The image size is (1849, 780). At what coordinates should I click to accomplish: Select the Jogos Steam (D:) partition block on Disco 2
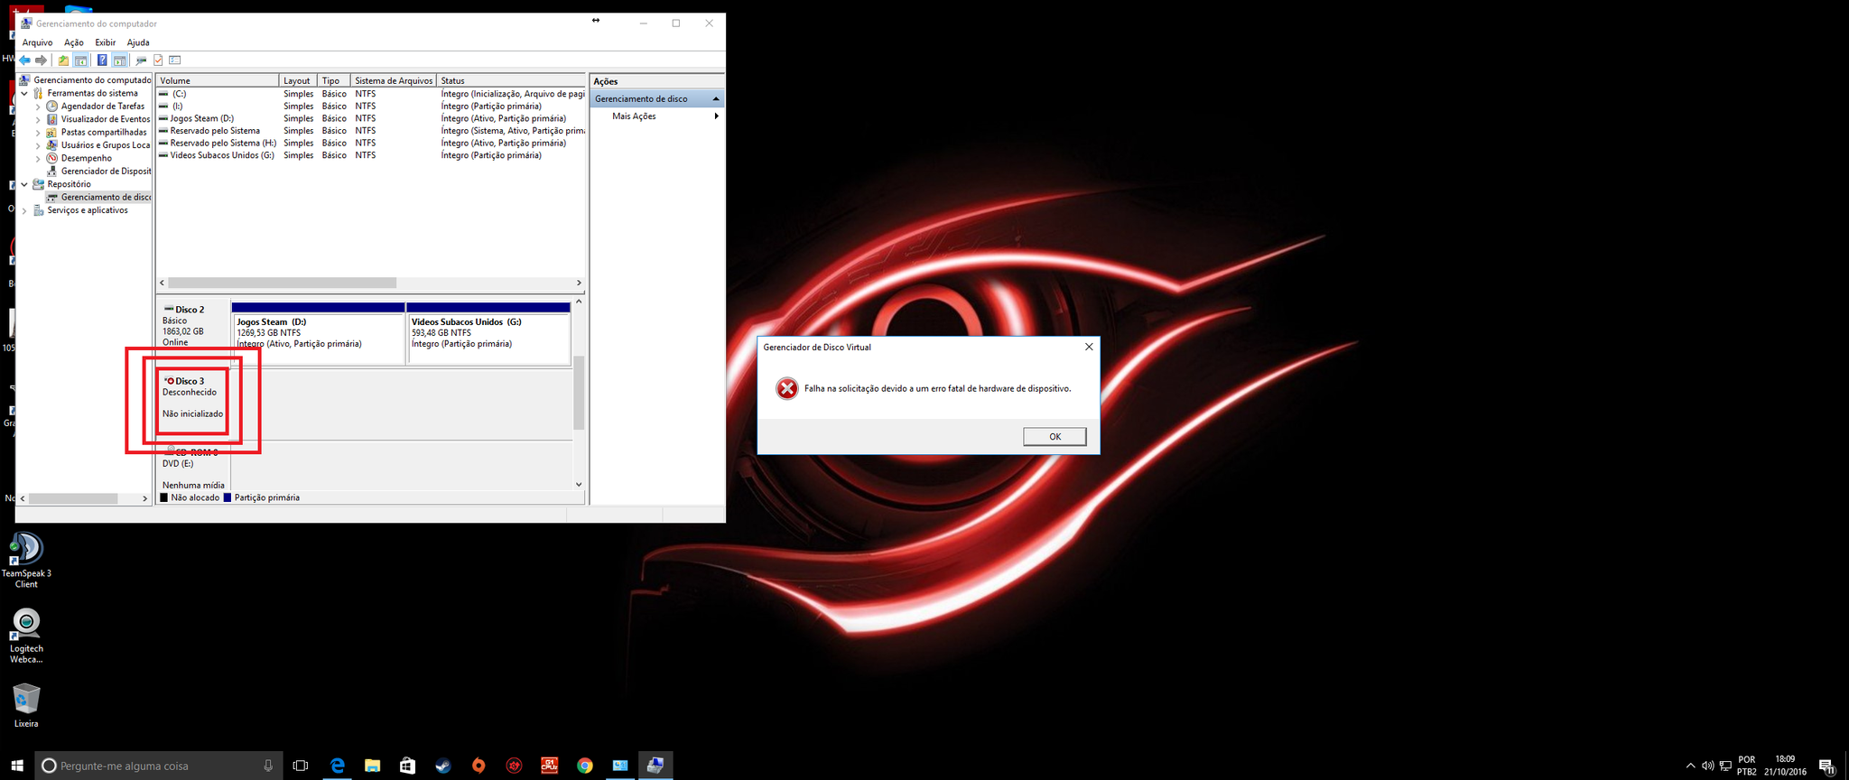pos(319,334)
